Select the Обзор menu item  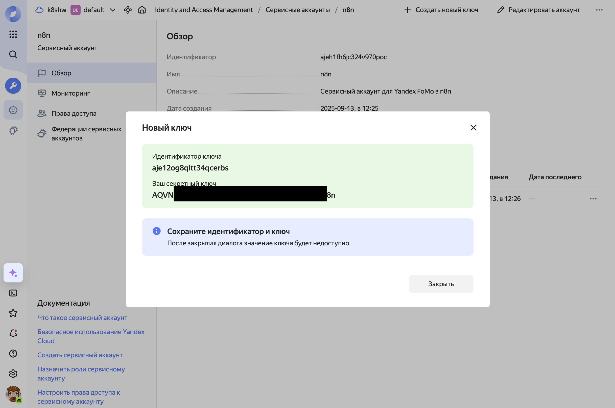92,73
